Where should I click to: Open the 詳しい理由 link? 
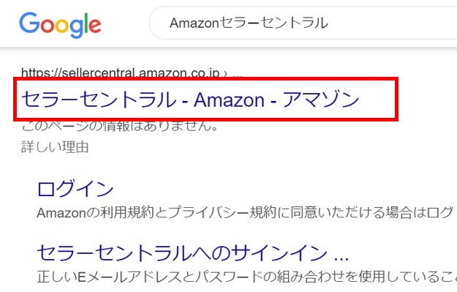(x=55, y=146)
